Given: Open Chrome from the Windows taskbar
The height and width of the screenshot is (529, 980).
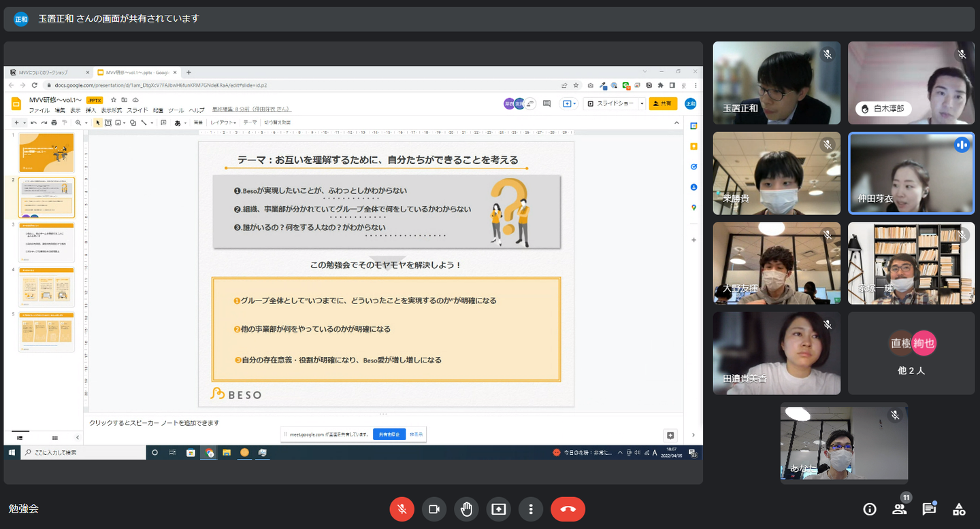Looking at the screenshot, I should (x=209, y=452).
